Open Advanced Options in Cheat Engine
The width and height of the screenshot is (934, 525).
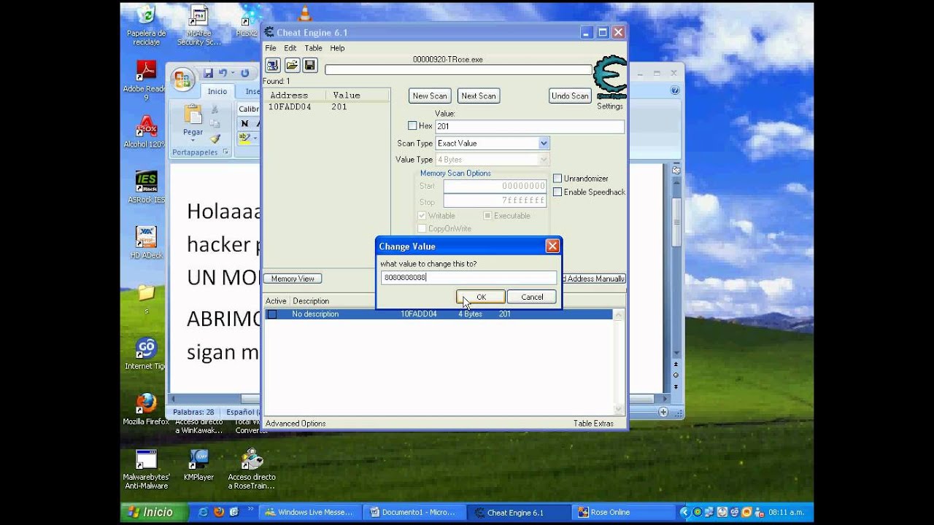(x=296, y=423)
